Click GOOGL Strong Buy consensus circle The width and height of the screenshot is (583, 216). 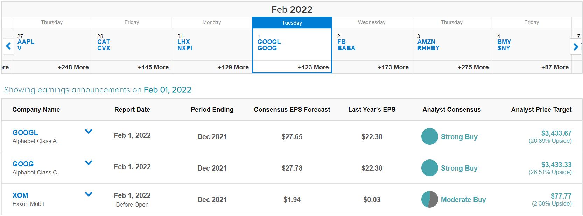[429, 136]
